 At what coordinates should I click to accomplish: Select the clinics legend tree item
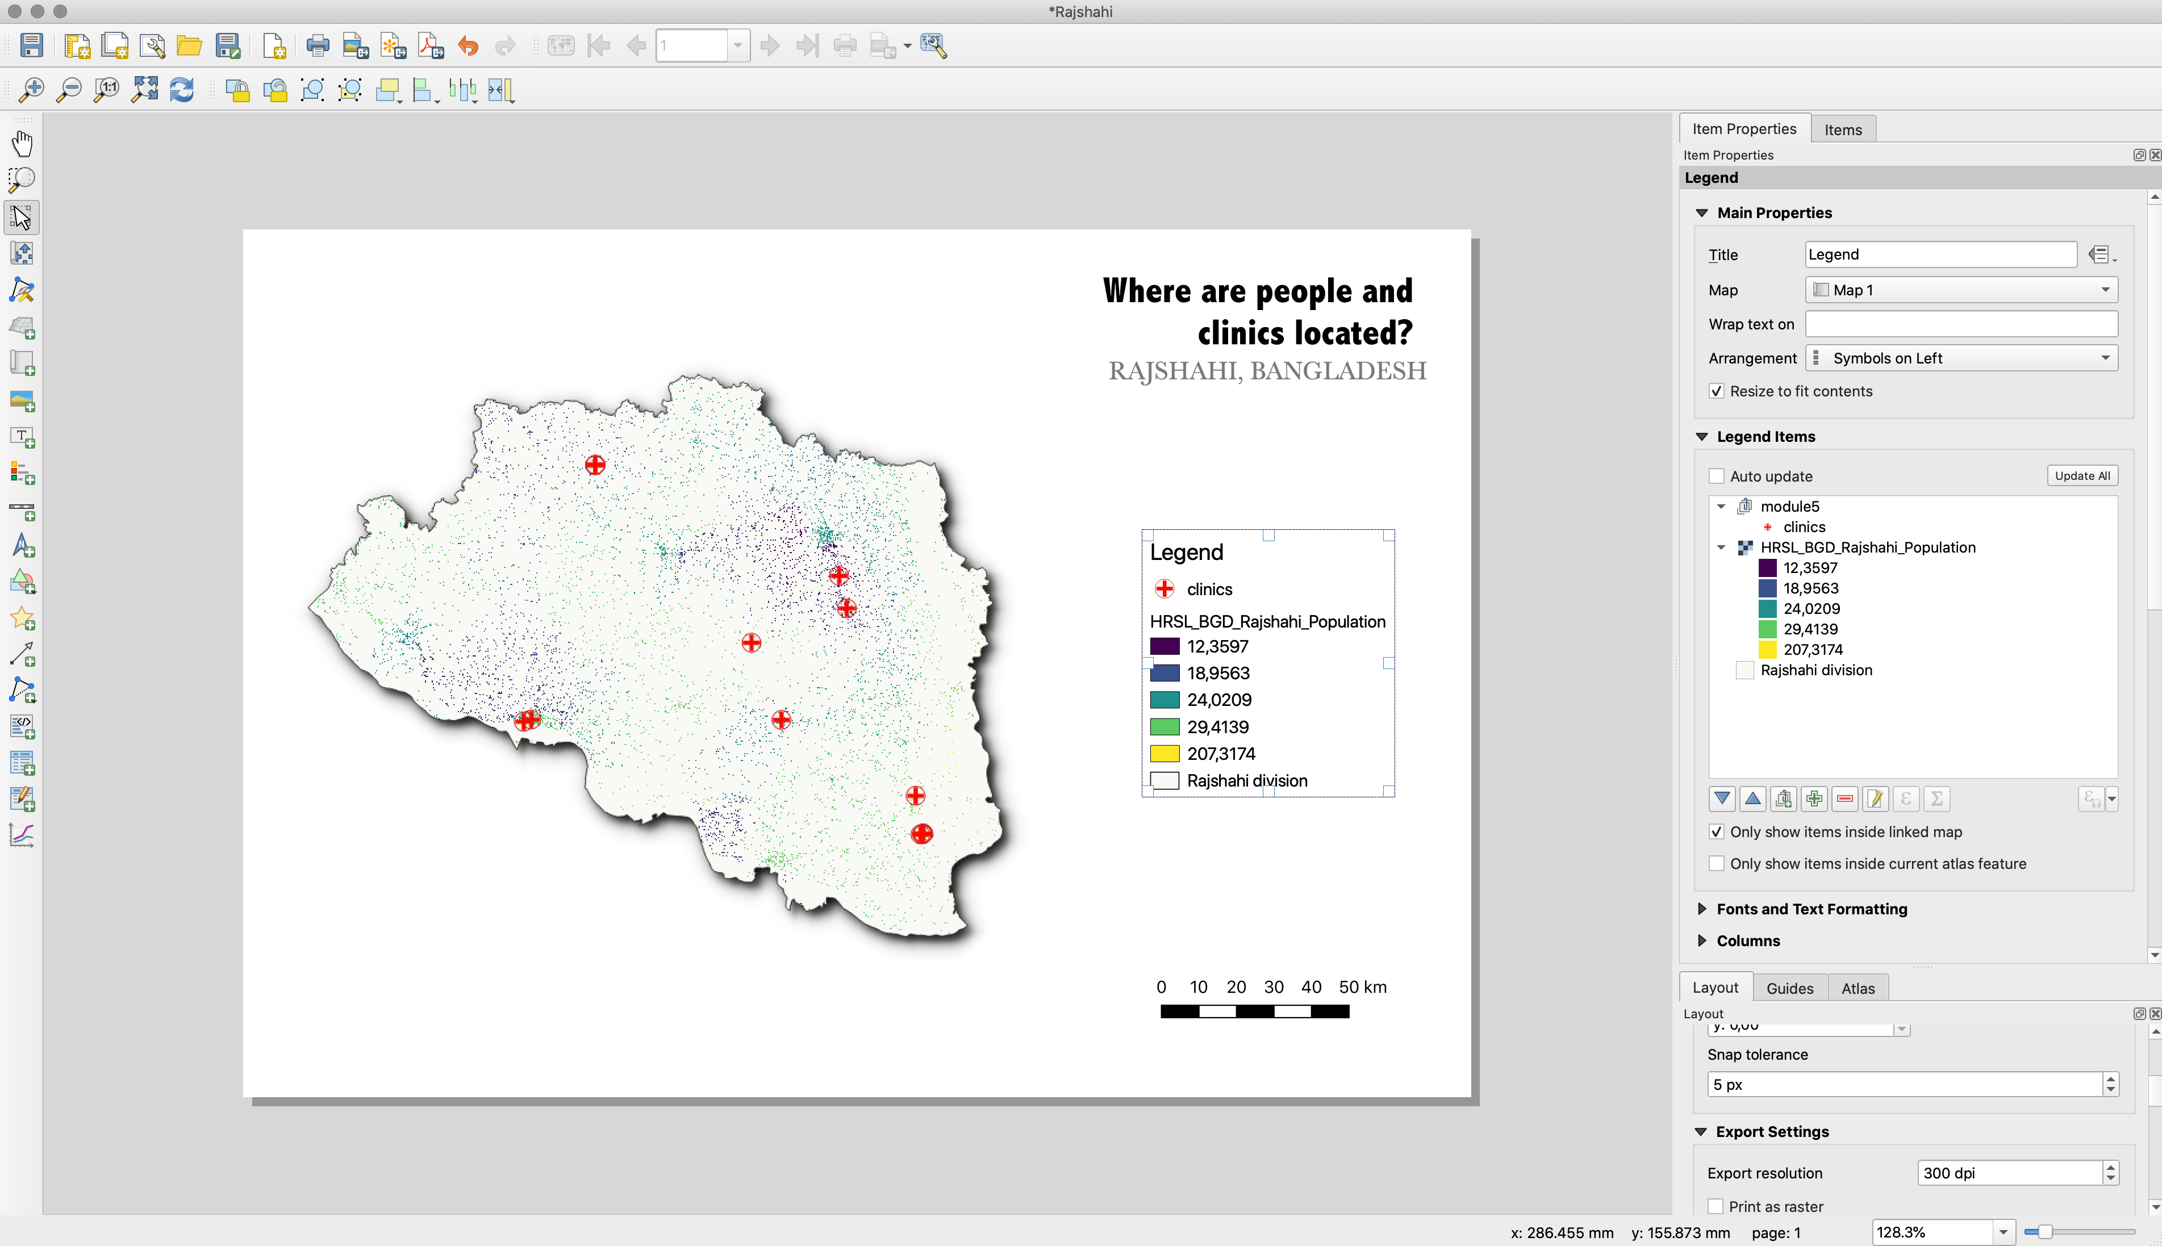point(1804,527)
